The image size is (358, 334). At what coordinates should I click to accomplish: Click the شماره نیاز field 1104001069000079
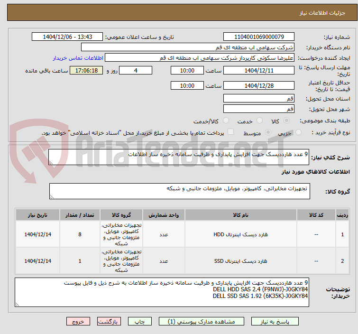click(259, 37)
